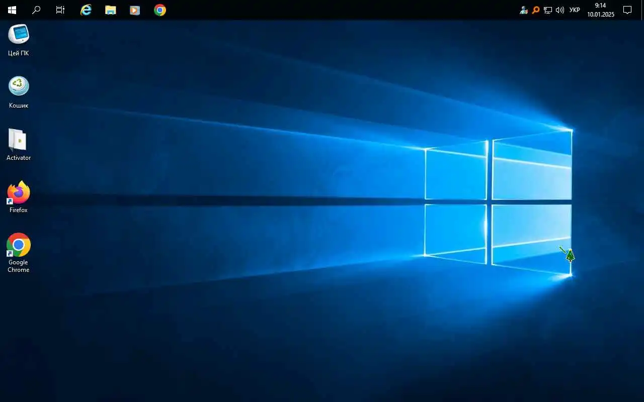Click the orange magnifier tray icon
The height and width of the screenshot is (402, 644).
536,10
